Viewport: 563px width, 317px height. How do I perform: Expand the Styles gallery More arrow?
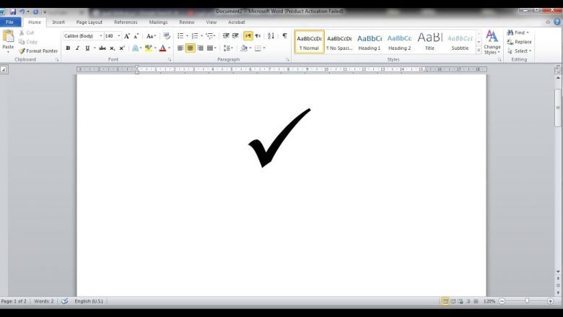coord(479,51)
